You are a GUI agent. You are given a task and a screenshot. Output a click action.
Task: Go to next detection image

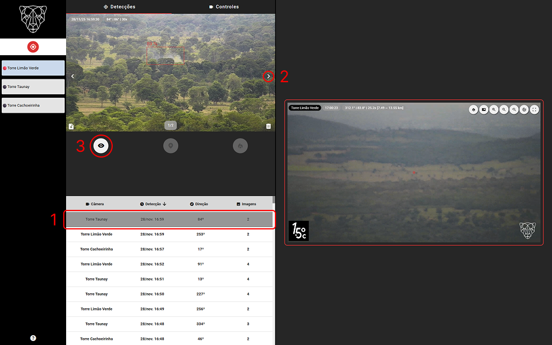click(x=268, y=76)
